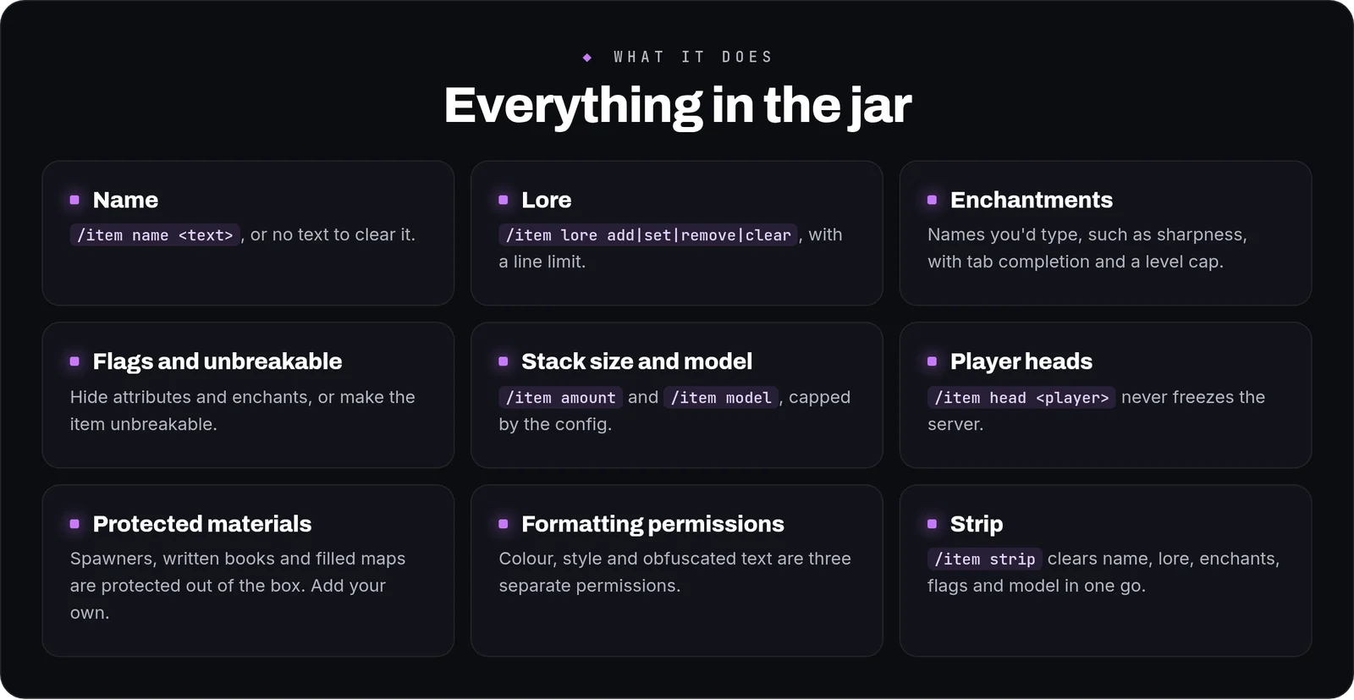Click the purple bullet next to Lore
The width and height of the screenshot is (1354, 700).
click(504, 200)
